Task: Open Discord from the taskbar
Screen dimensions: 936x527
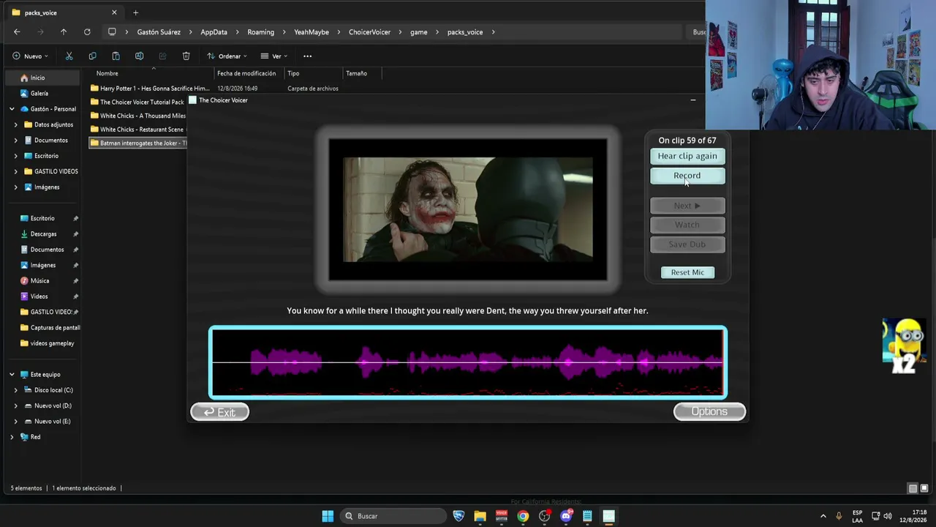Action: (x=565, y=516)
